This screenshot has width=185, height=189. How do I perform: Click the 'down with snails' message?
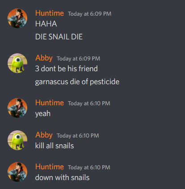[x=62, y=178]
